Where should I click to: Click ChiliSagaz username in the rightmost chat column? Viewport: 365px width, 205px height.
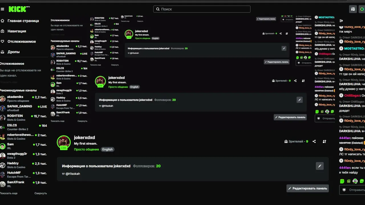352,96
